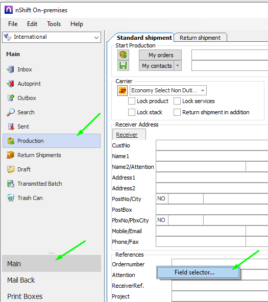Toggle Lock stack checkbox
This screenshot has height=302, width=268.
(x=132, y=112)
